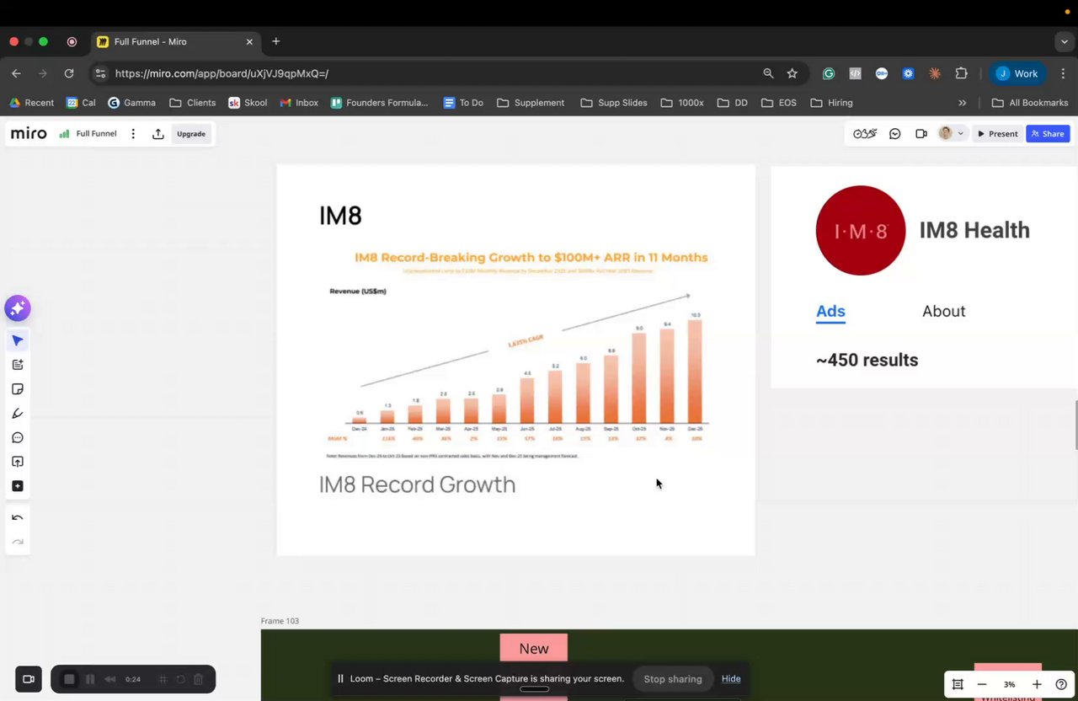This screenshot has width=1078, height=701.
Task: Zoom in with the plus button
Action: pyautogui.click(x=1037, y=684)
